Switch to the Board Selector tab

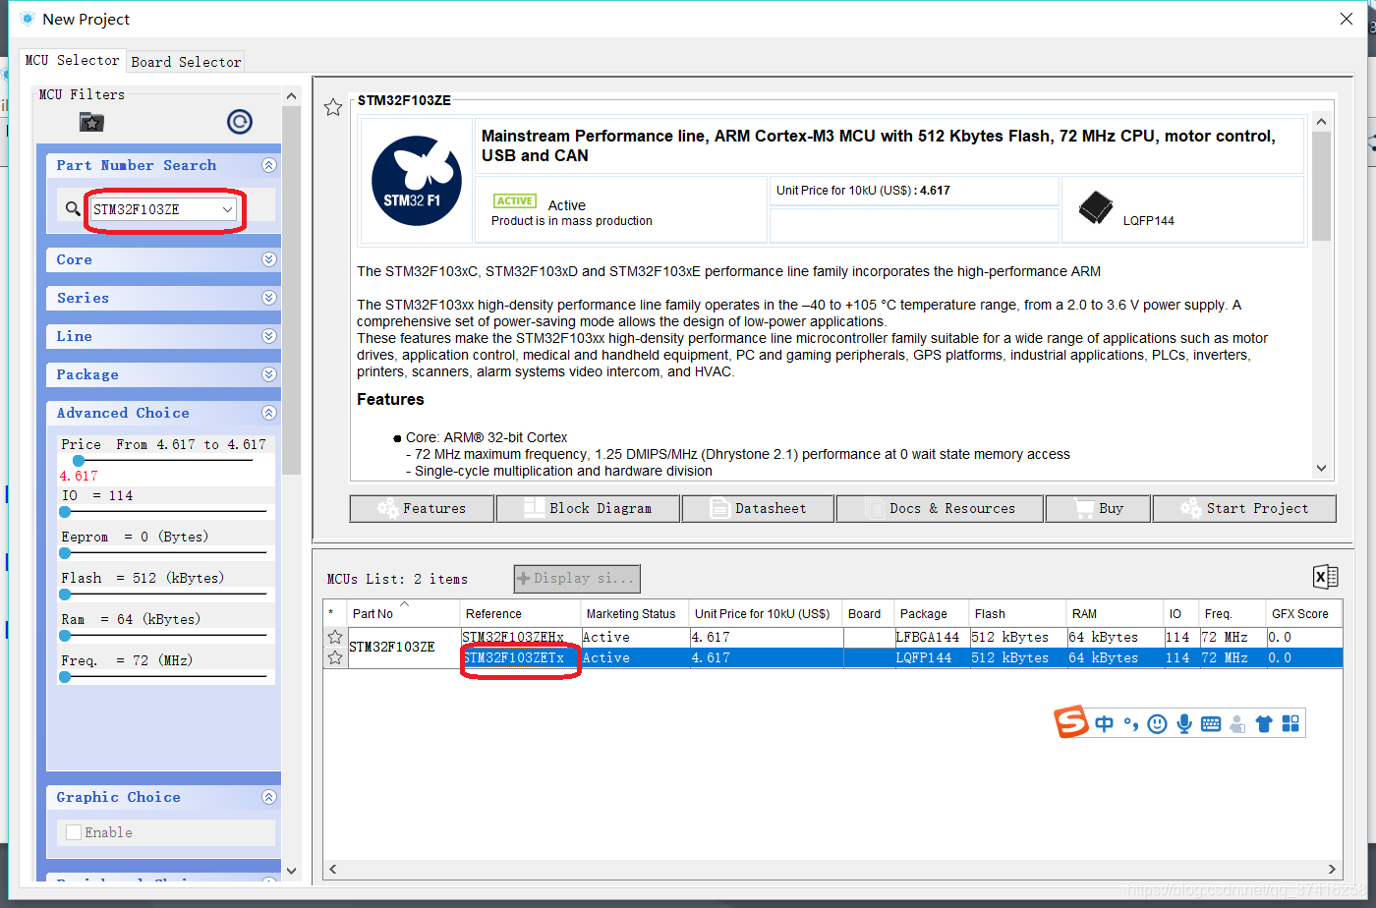coord(186,62)
